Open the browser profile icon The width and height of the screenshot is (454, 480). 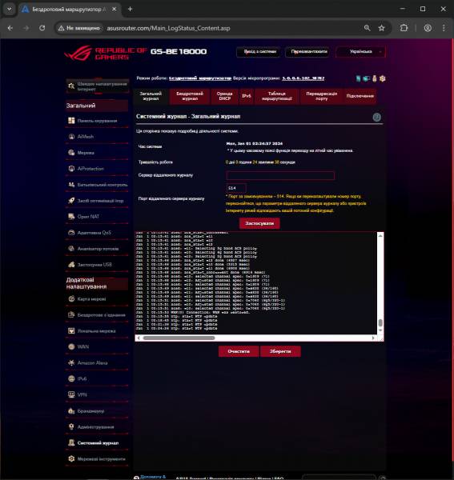click(x=428, y=28)
